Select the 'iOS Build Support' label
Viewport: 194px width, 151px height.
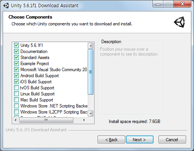[x=36, y=82]
